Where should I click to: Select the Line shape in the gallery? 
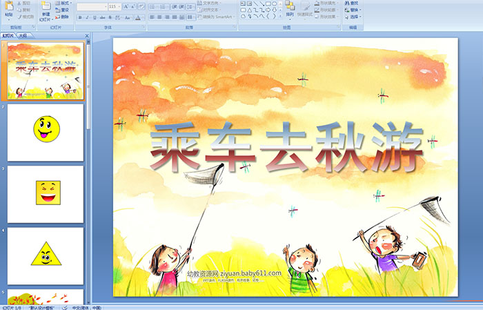pyautogui.click(x=256, y=3)
